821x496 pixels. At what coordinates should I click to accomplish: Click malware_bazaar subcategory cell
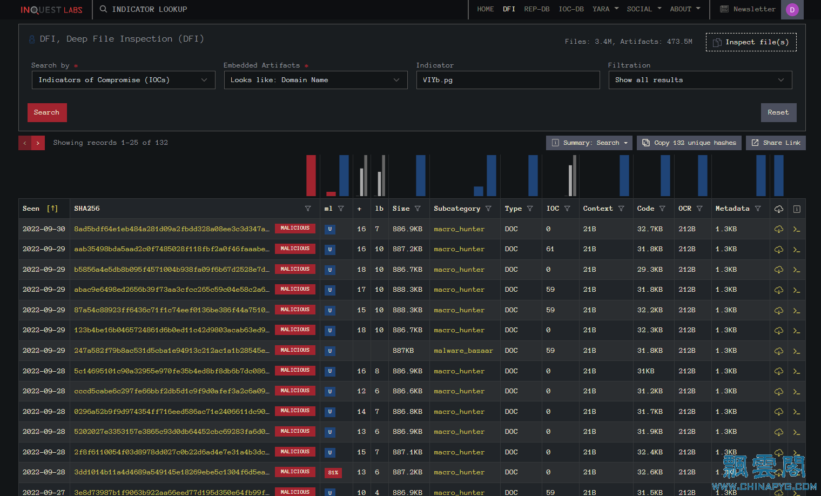coord(463,351)
